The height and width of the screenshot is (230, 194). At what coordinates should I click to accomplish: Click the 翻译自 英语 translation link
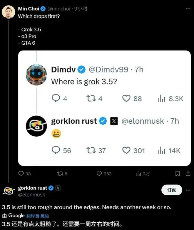(38, 216)
